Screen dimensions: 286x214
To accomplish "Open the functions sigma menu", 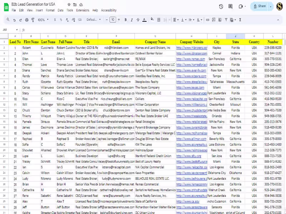I will (240, 20).
